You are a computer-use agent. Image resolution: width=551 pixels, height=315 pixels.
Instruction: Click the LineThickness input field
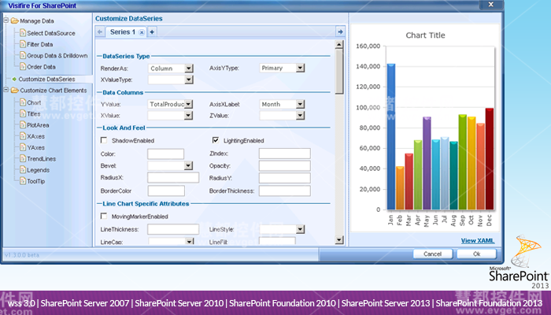pyautogui.click(x=173, y=229)
